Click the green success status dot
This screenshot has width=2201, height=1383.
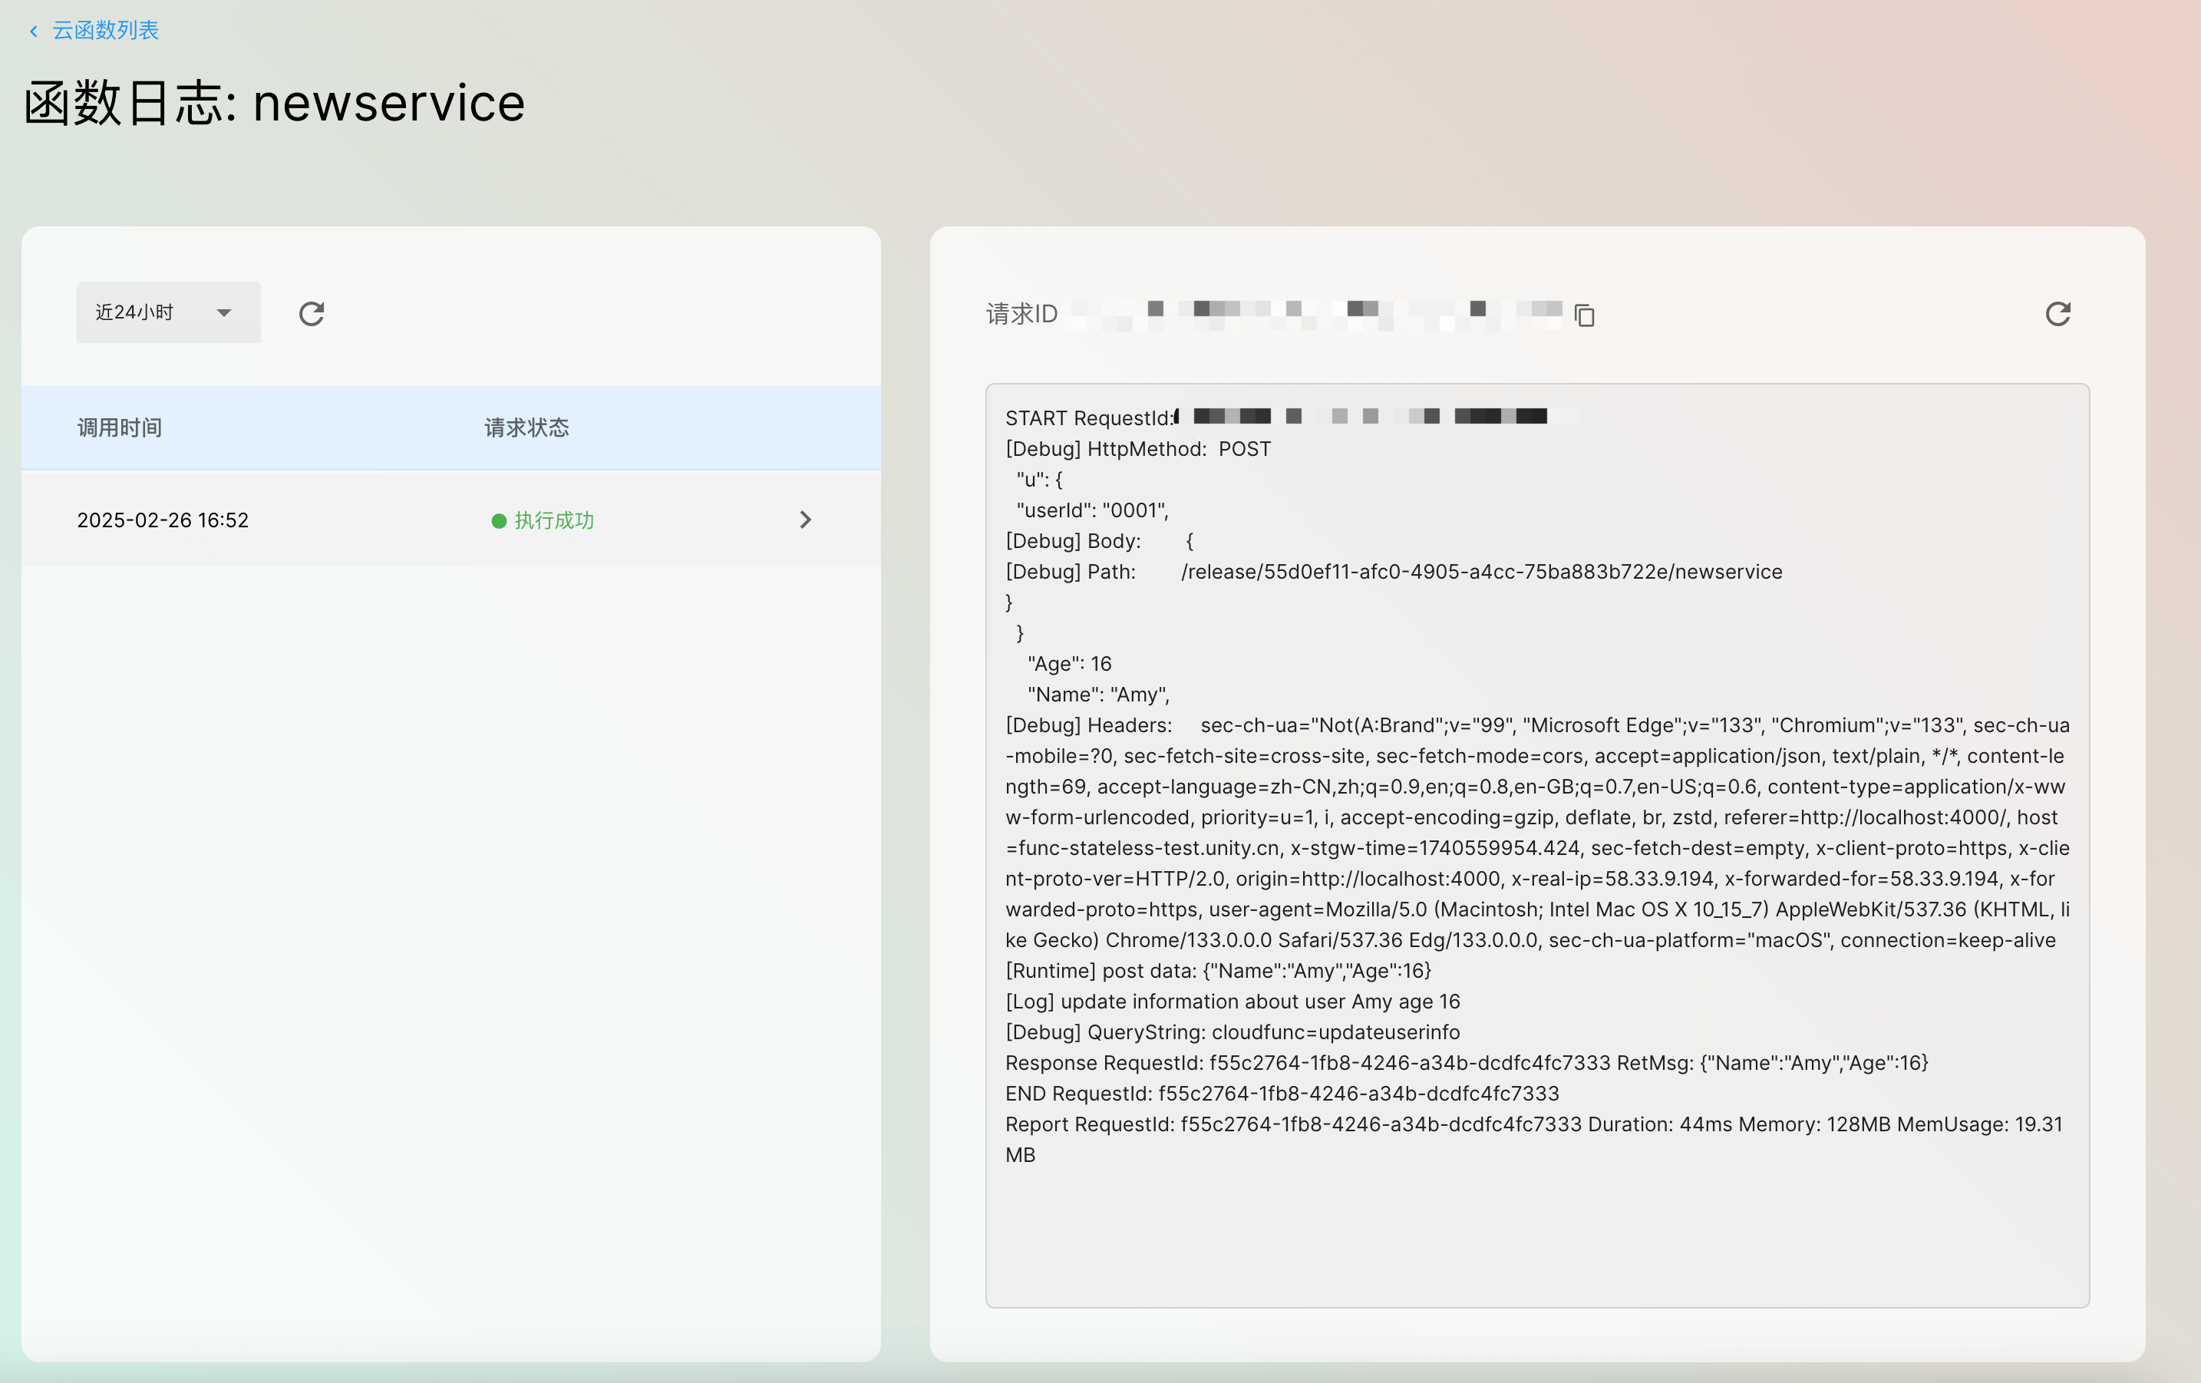point(499,521)
